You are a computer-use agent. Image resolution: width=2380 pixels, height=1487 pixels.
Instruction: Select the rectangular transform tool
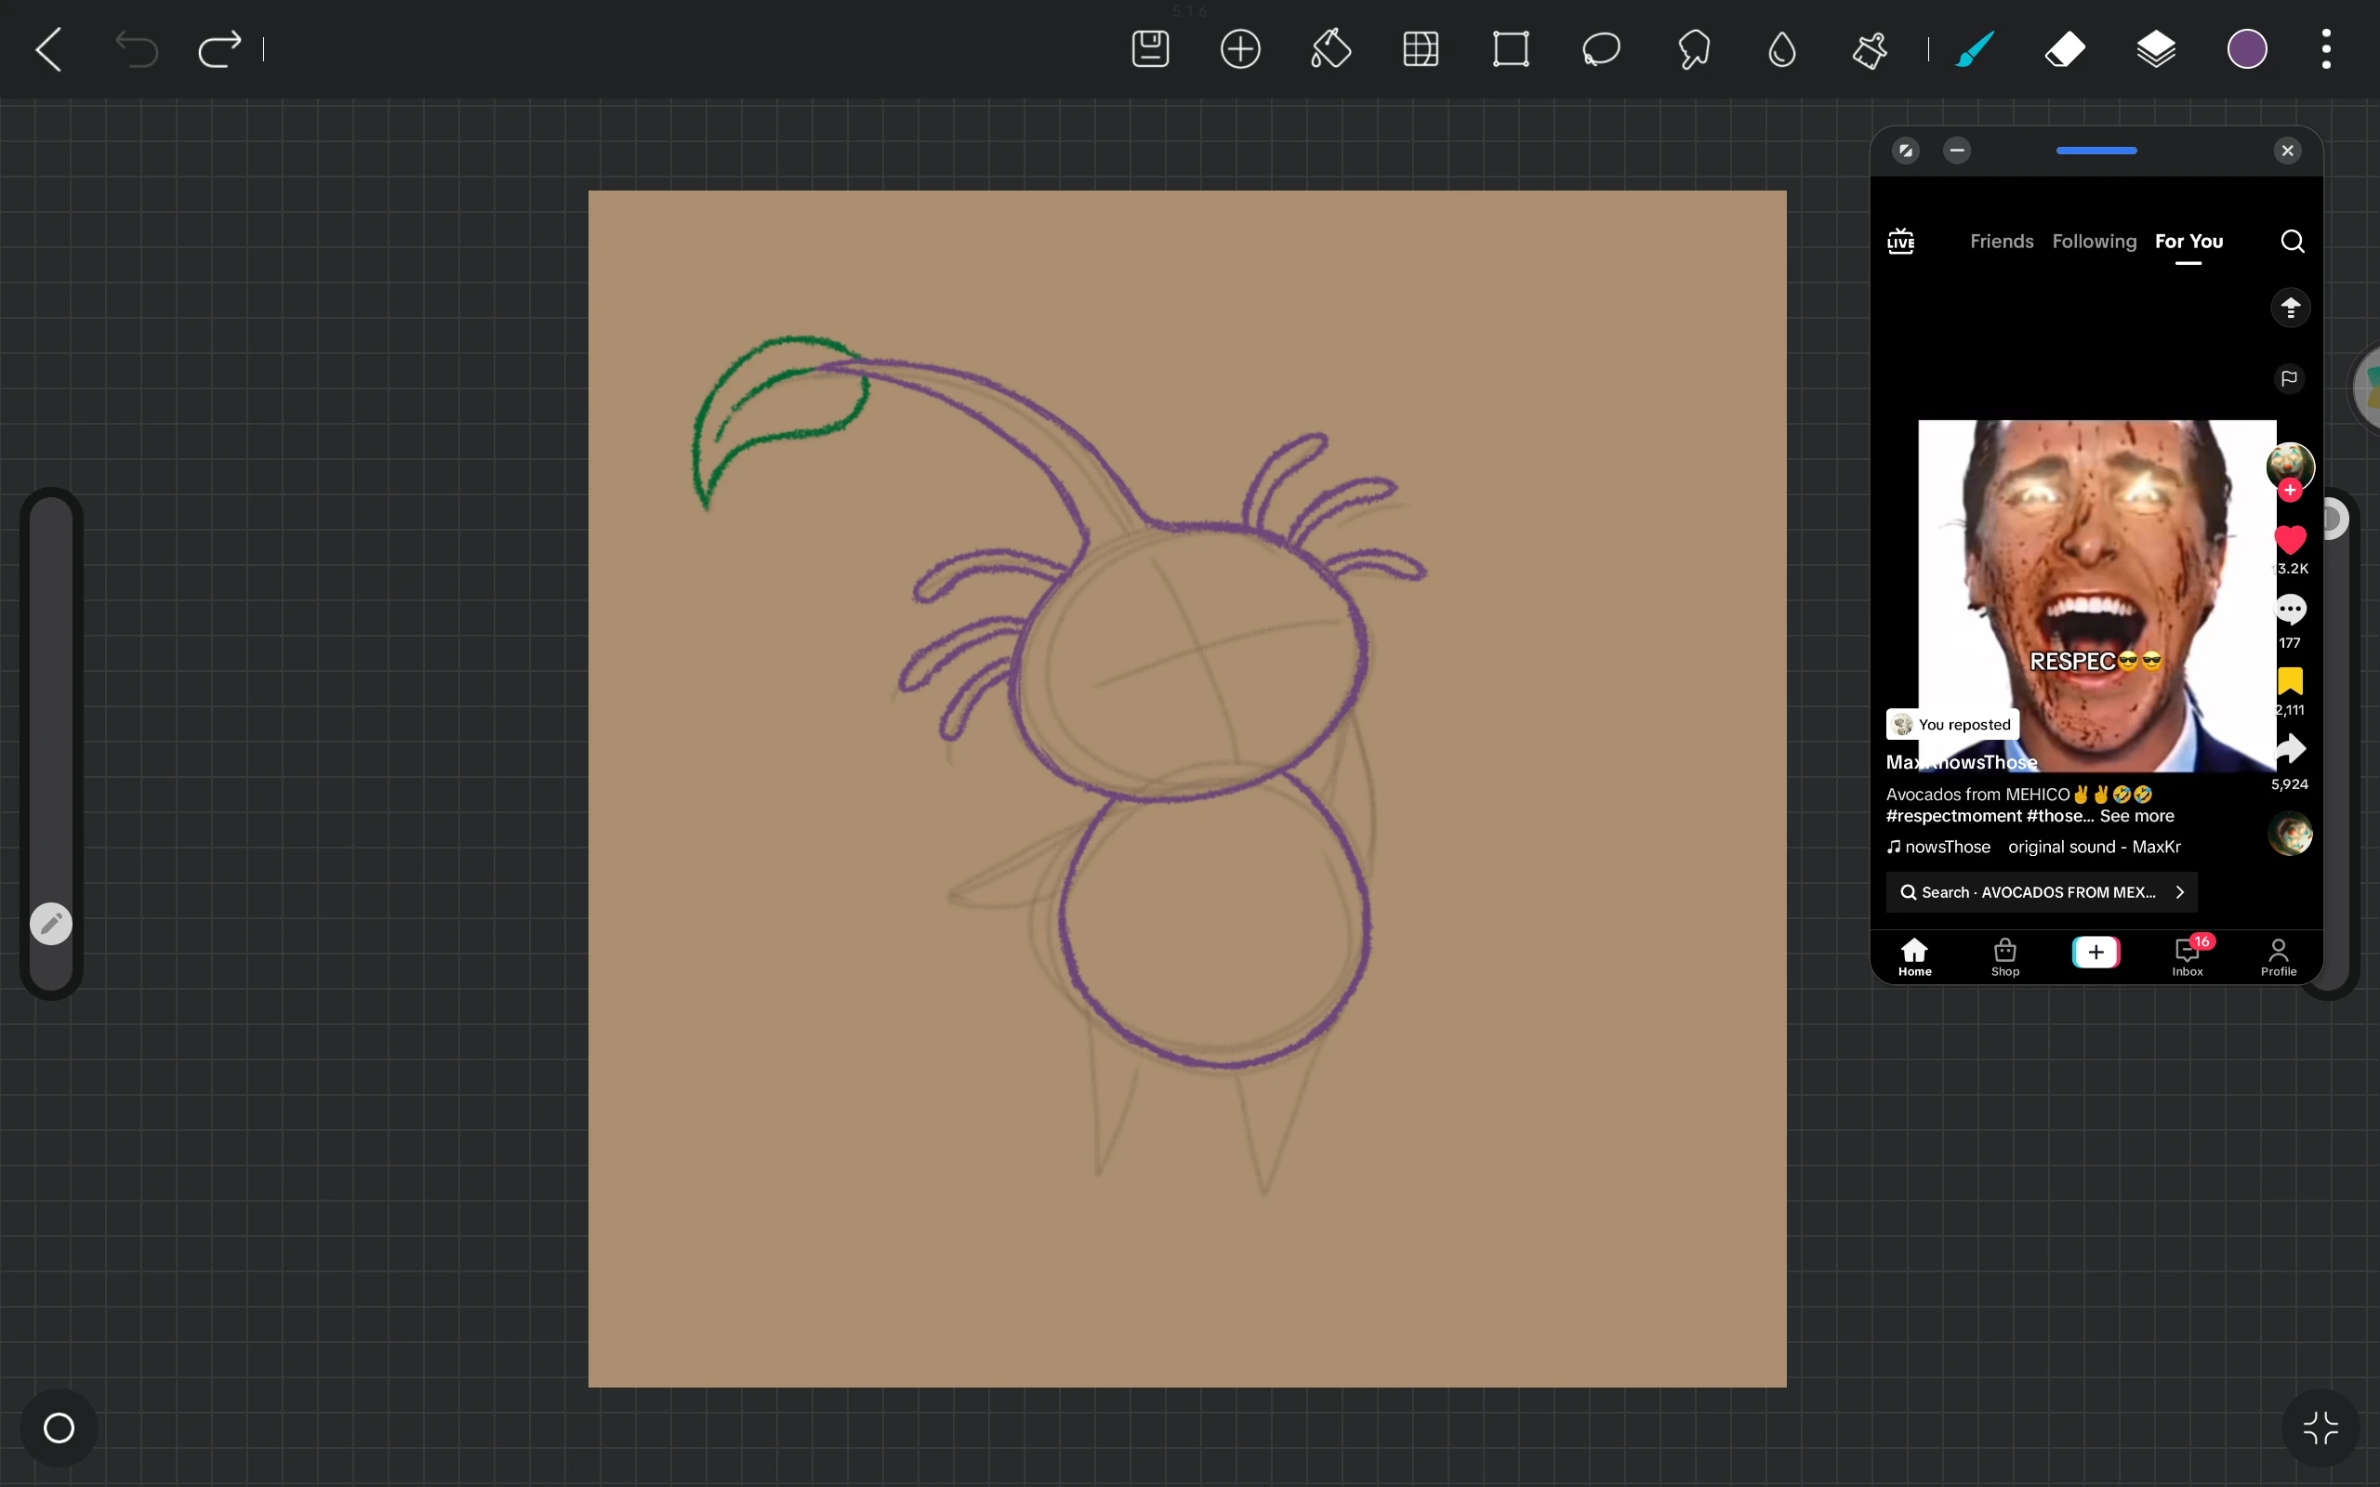1511,48
